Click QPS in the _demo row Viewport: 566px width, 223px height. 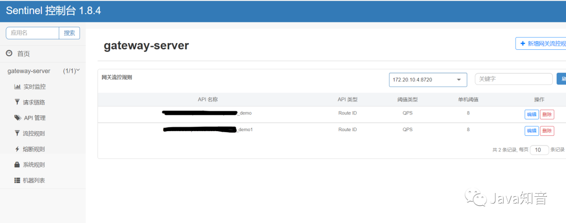tap(408, 113)
